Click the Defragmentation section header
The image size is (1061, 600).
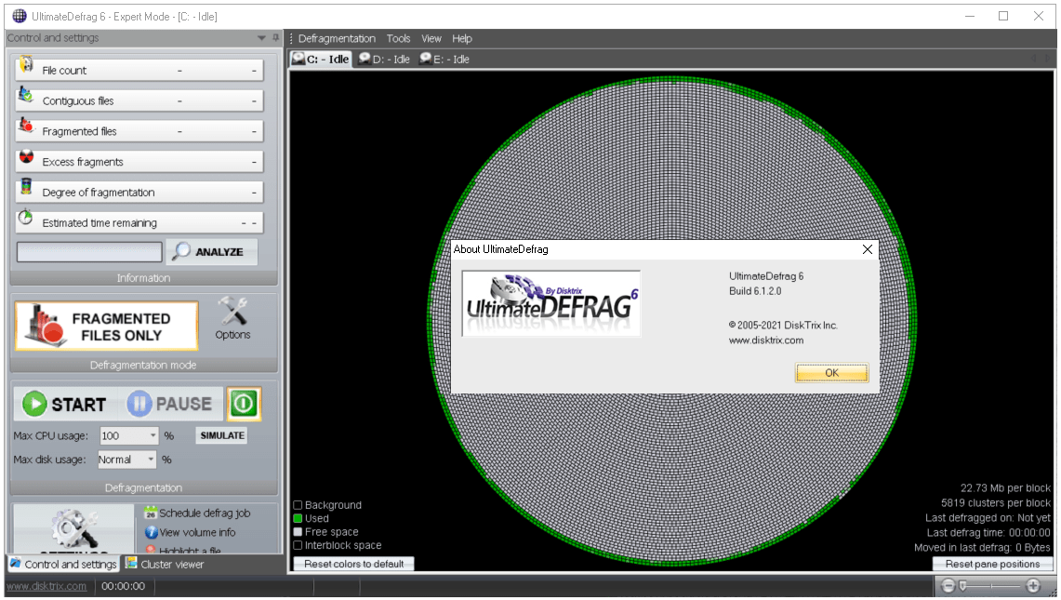[143, 487]
